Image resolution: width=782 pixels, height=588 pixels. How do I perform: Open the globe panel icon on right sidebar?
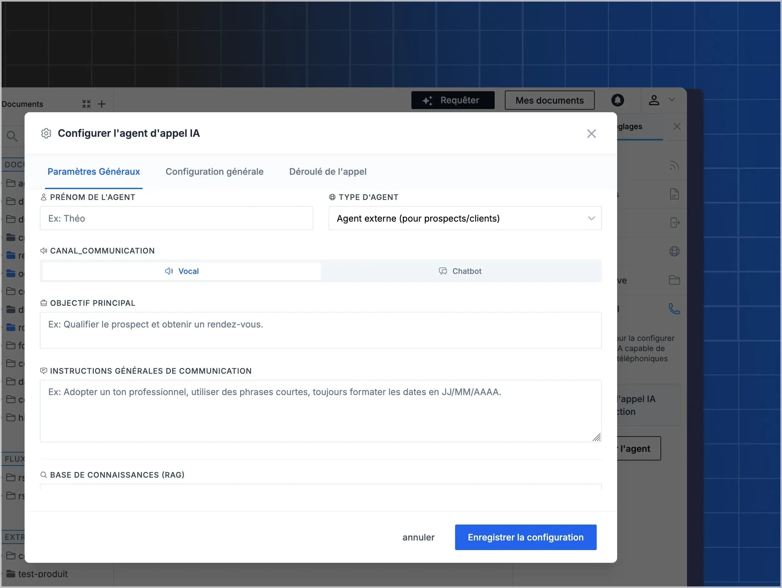675,251
